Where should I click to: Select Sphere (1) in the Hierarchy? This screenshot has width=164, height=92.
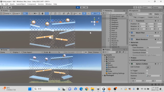(116, 47)
